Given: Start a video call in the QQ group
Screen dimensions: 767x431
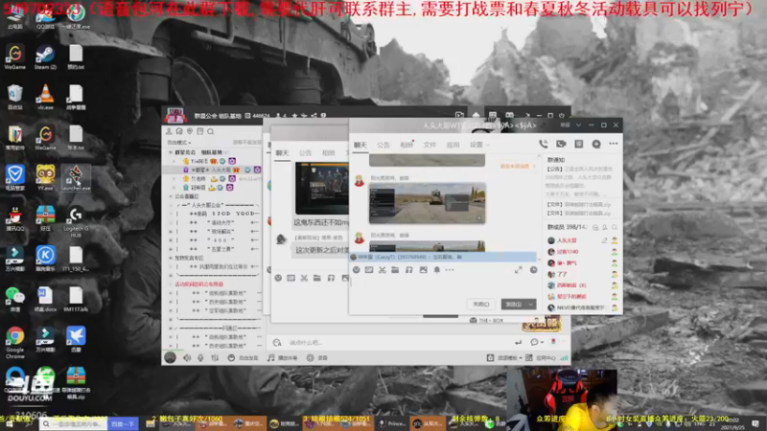Looking at the screenshot, I should (x=561, y=145).
